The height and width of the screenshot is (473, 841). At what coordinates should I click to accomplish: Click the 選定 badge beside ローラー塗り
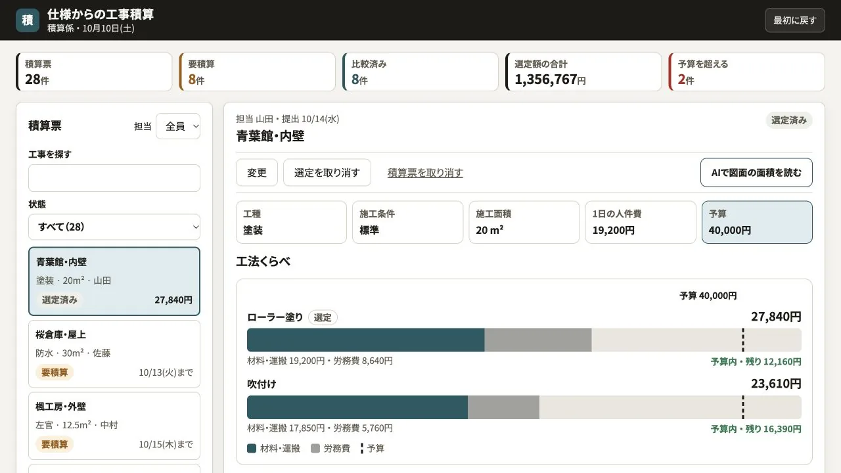pos(323,318)
